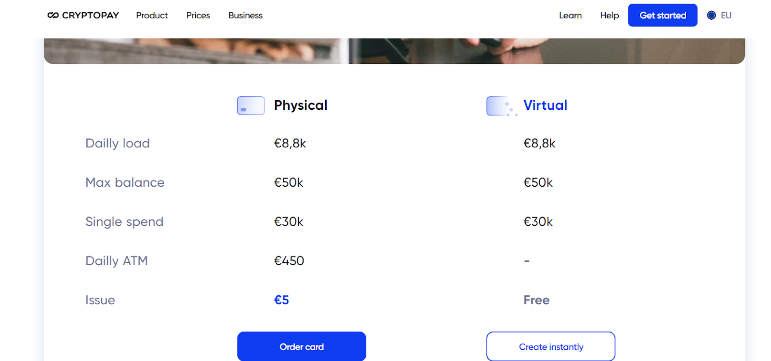Click the €5 issue price for Physical
The height and width of the screenshot is (361, 771).
281,300
